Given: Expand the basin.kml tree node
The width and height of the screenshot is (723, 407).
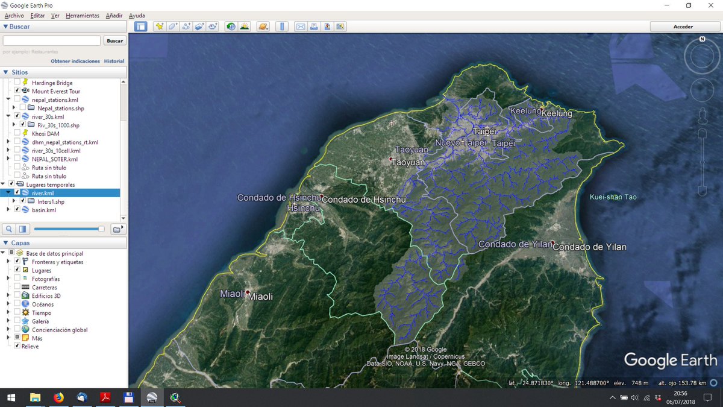Looking at the screenshot, I should 8,209.
